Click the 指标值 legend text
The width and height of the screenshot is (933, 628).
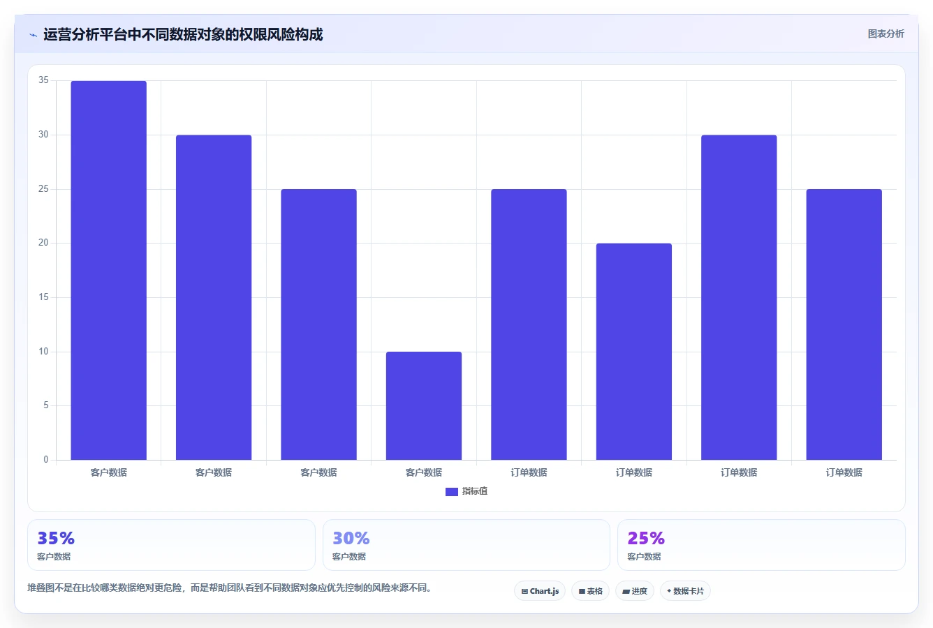[475, 491]
